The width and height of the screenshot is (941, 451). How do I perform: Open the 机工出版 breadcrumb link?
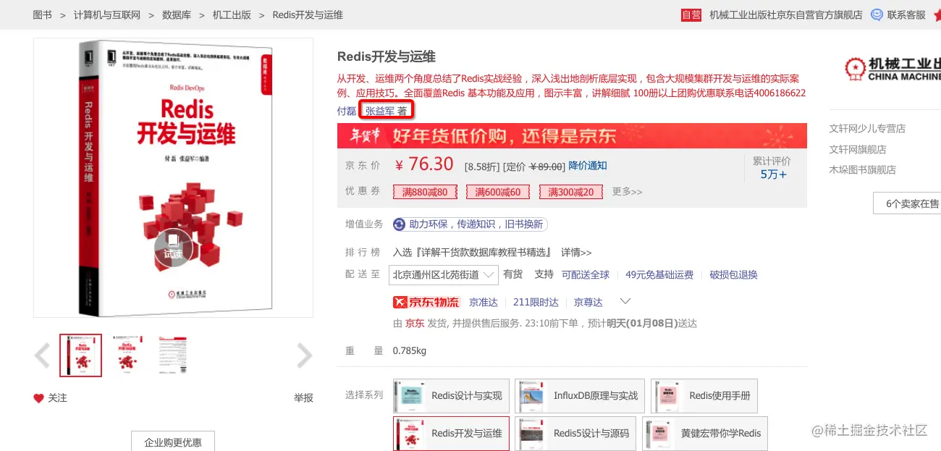[232, 14]
